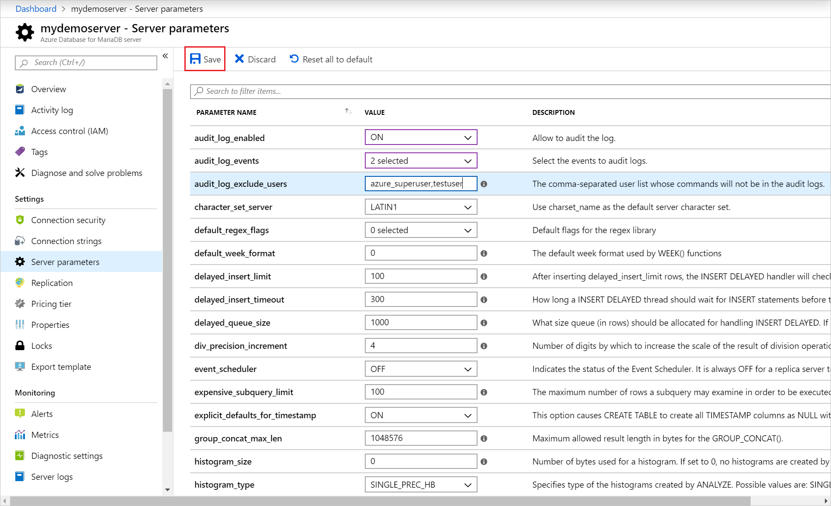Toggle the event_scheduler OFF dropdown
The height and width of the screenshot is (506, 831).
(421, 369)
